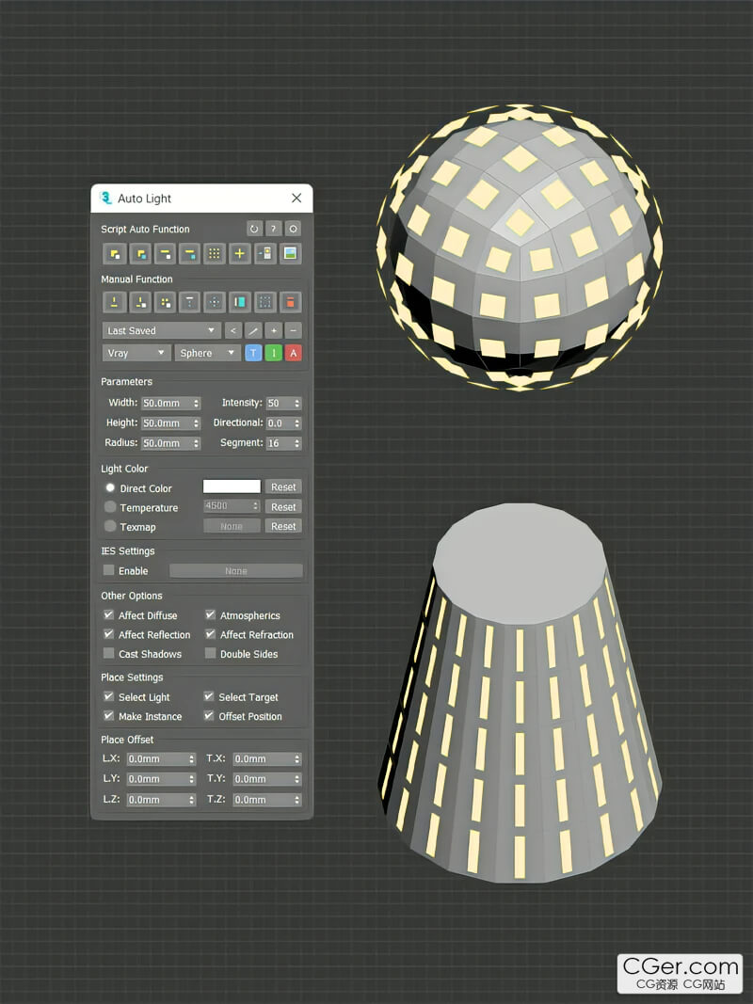Viewport: 753px width, 1004px height.
Task: Click the T.Z offset field
Action: click(x=266, y=800)
